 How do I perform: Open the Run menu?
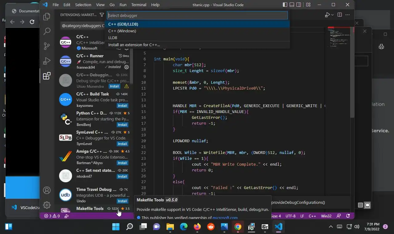[123, 5]
